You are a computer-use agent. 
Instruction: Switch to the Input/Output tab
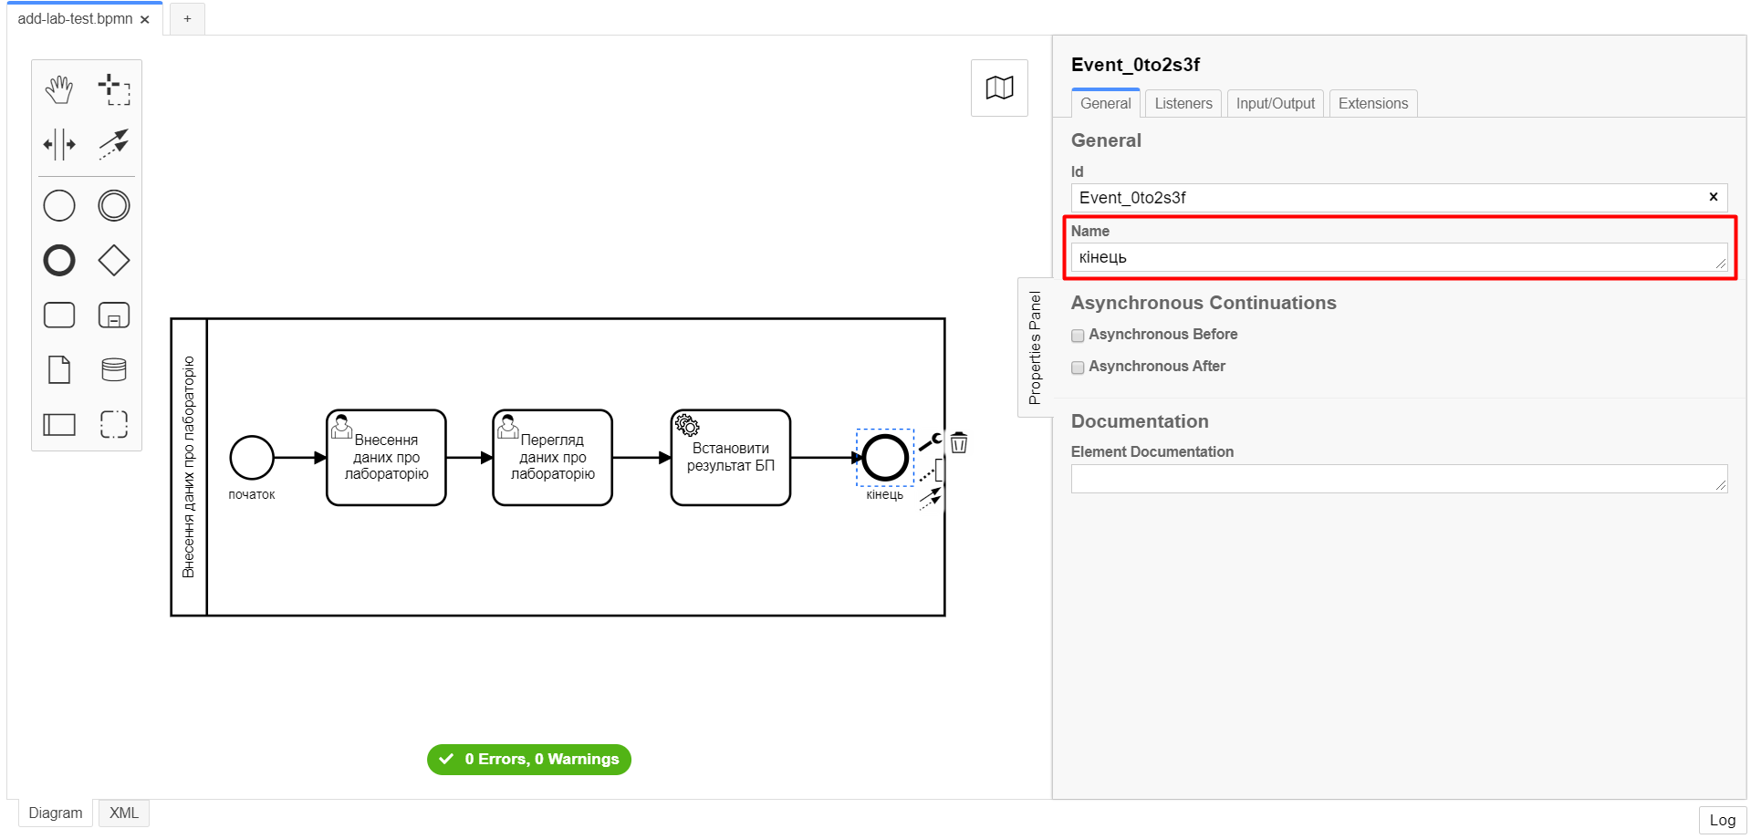[x=1275, y=104]
